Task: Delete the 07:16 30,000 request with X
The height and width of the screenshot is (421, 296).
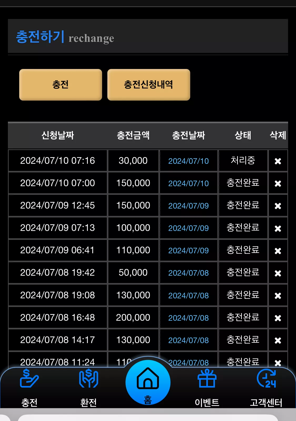Action: (x=278, y=161)
